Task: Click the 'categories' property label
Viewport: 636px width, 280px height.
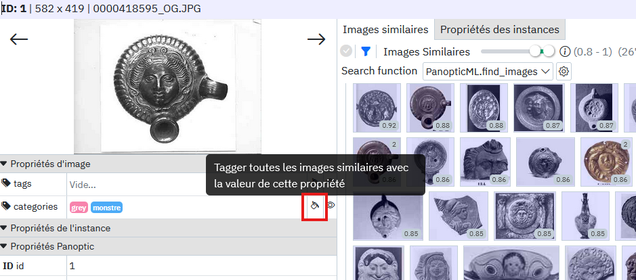Action: [36, 207]
